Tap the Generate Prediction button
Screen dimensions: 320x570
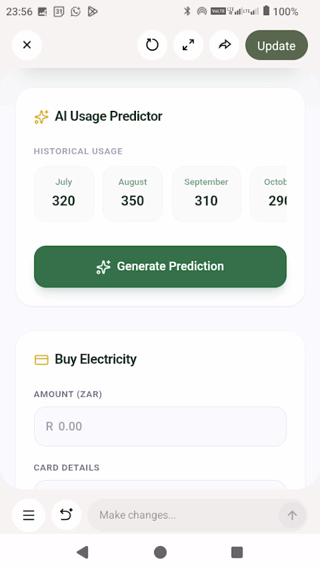161,267
